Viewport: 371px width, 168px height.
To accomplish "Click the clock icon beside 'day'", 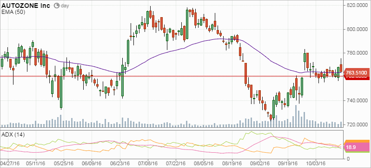I will click(x=57, y=6).
